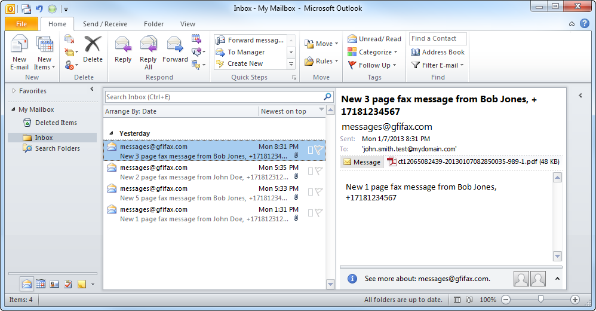Click the Search Inbox field
The height and width of the screenshot is (311, 596).
click(214, 97)
